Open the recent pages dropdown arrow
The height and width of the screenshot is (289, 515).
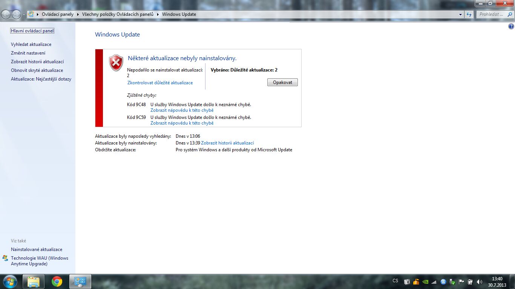click(24, 15)
